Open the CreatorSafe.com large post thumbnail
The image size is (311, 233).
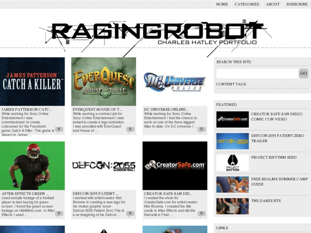[x=175, y=166]
